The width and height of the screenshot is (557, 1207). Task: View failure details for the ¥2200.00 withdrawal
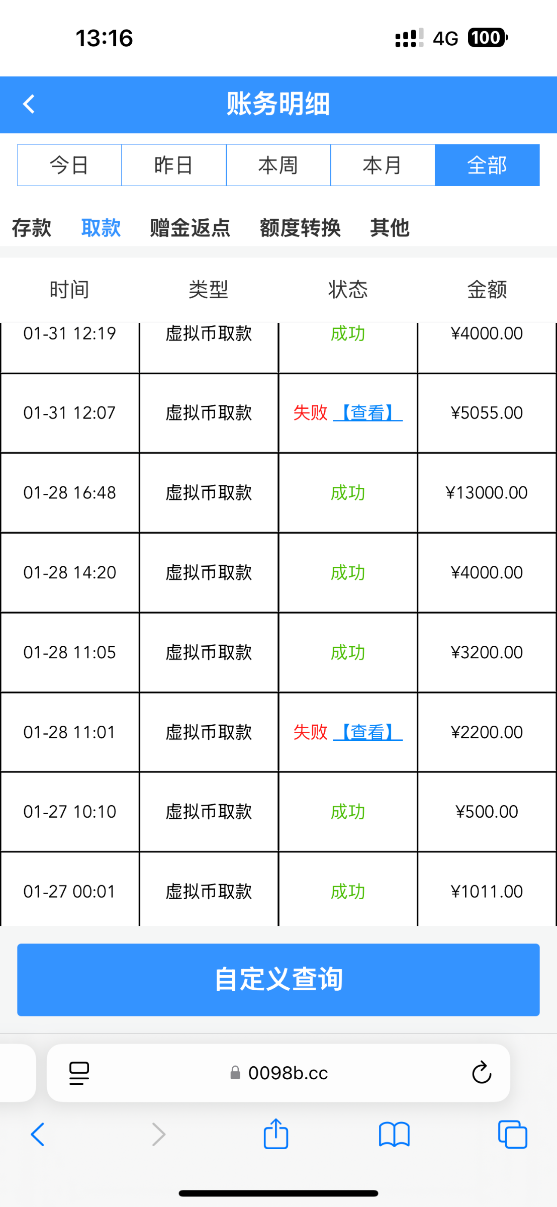click(x=367, y=732)
